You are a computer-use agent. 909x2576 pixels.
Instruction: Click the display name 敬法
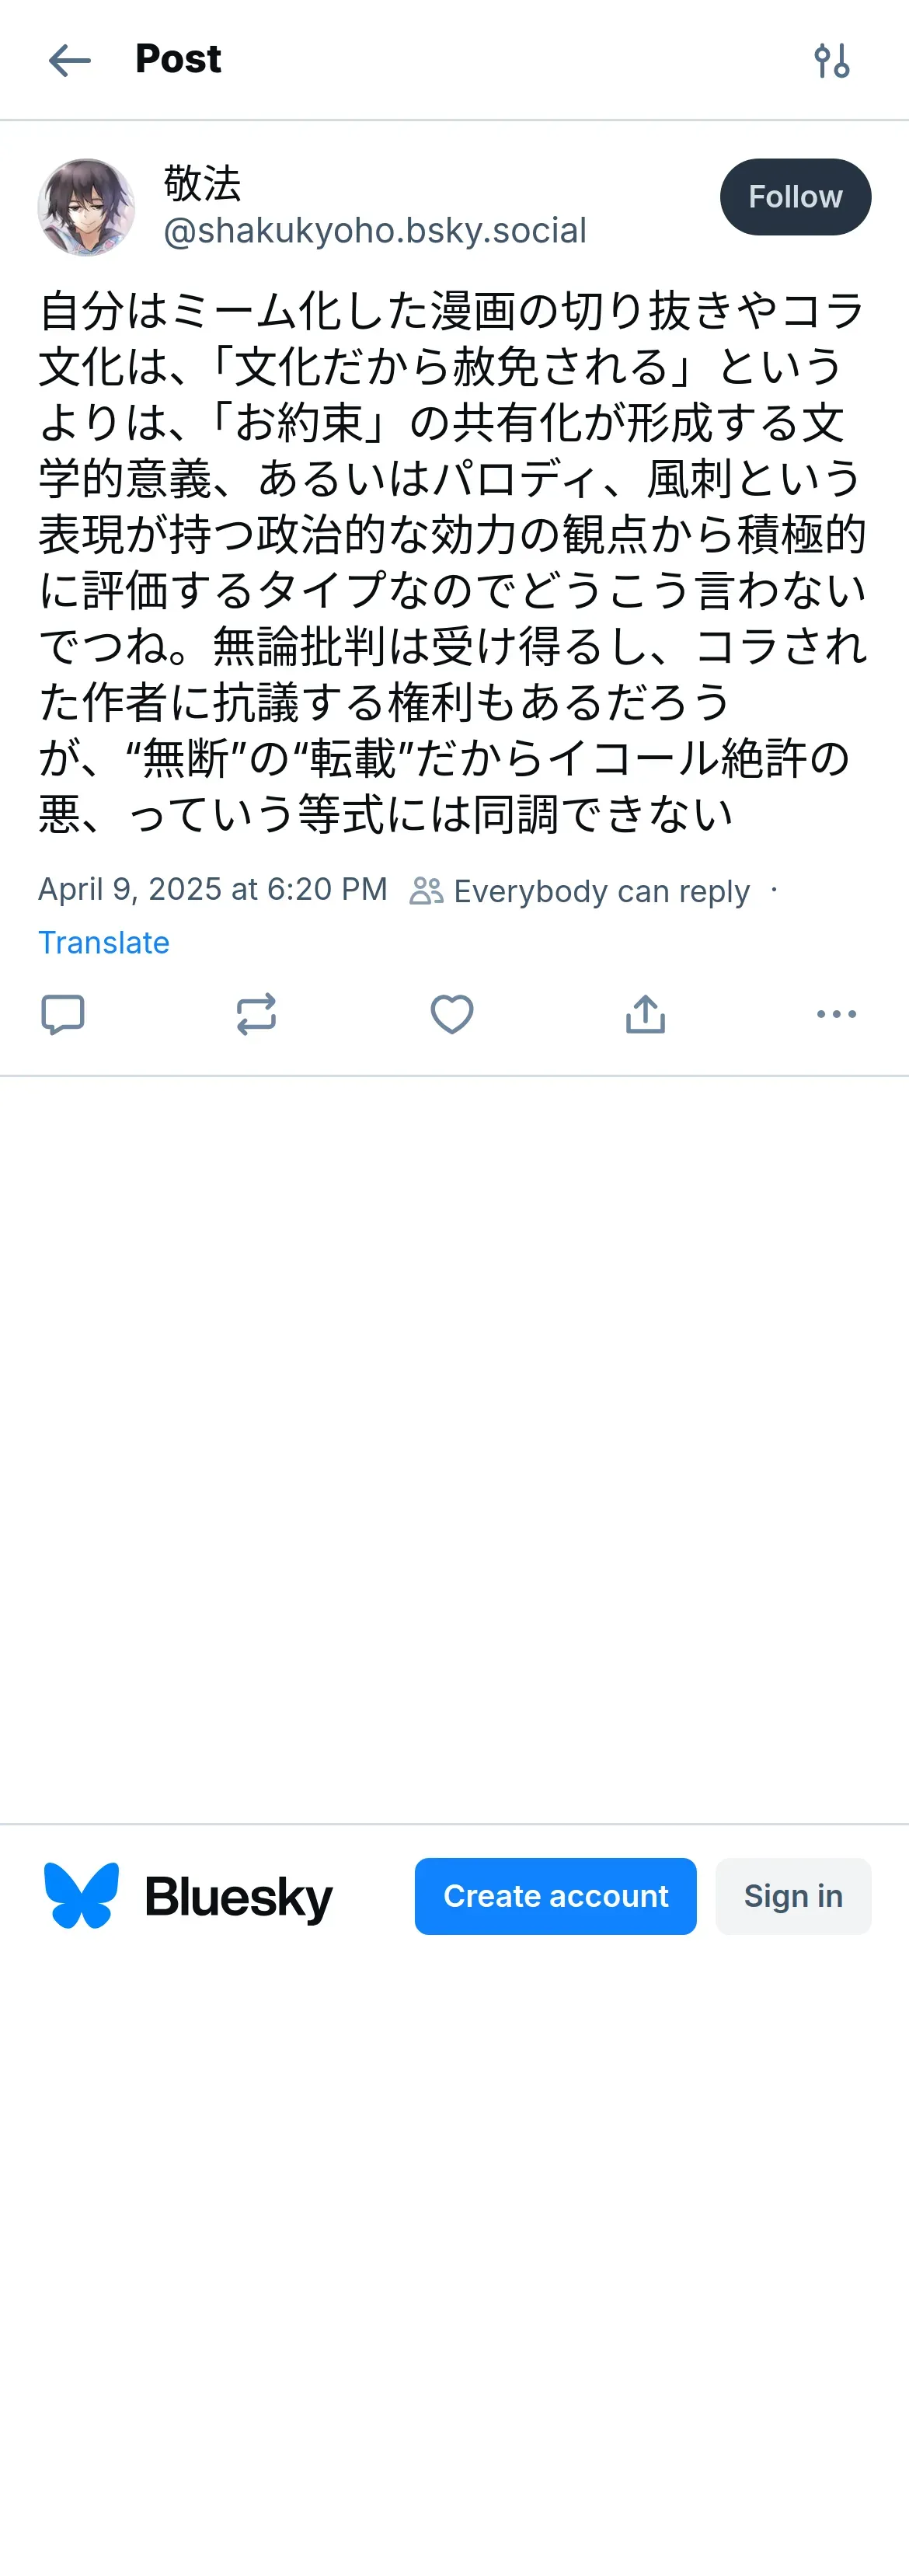coord(202,183)
